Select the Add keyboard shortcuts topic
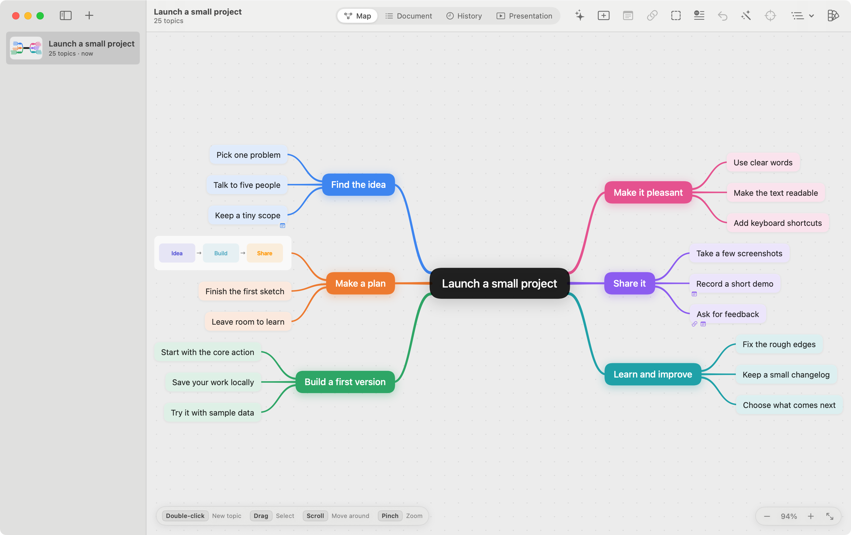The width and height of the screenshot is (851, 535). click(777, 223)
